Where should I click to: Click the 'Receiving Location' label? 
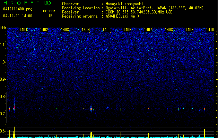[81, 8]
